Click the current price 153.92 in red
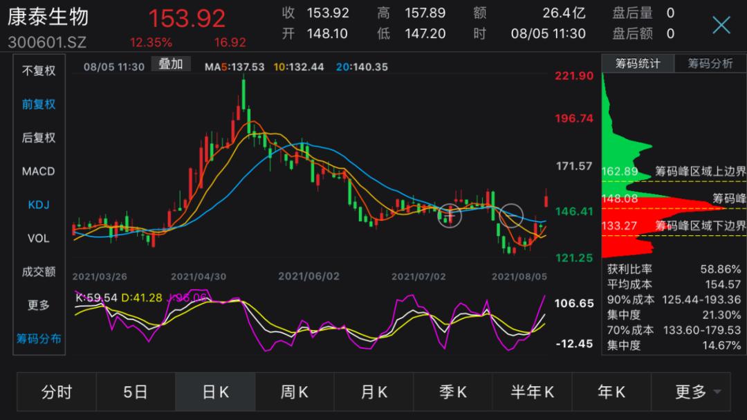 coord(187,19)
